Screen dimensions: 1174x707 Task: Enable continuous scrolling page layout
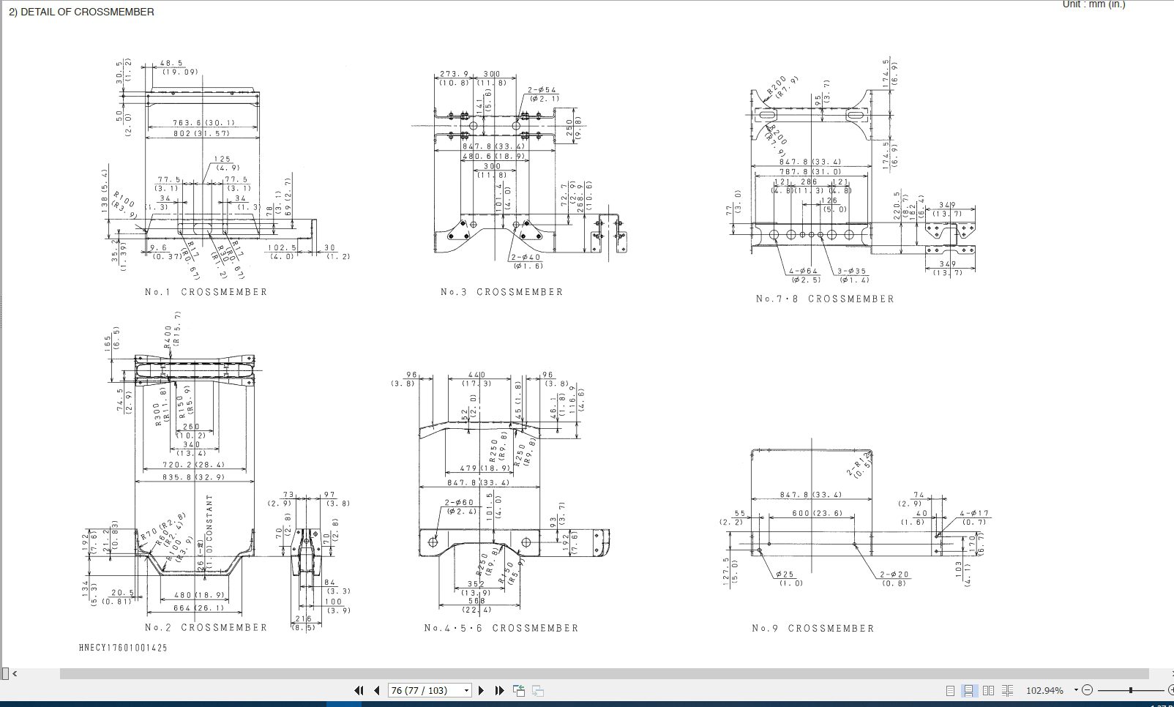(x=969, y=690)
